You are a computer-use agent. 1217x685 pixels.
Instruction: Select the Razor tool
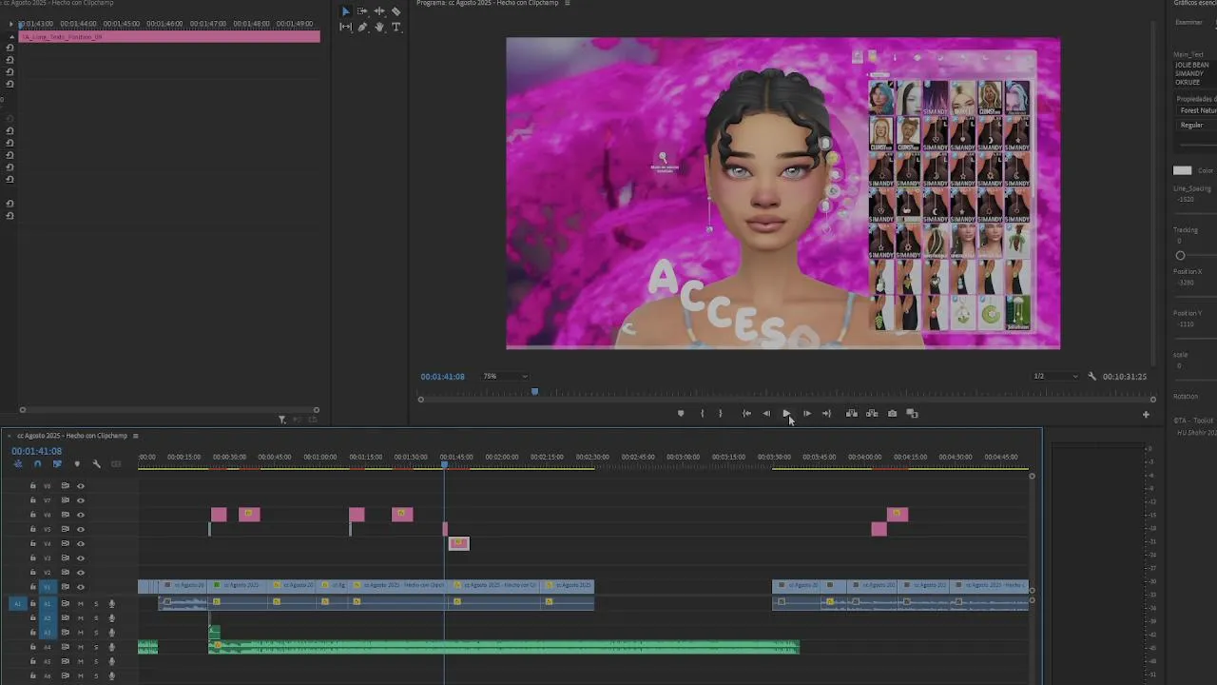tap(396, 11)
